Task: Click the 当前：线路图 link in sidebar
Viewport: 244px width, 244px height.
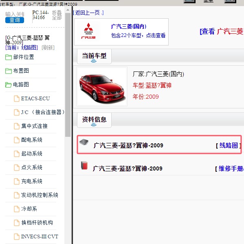Action: 22,48
